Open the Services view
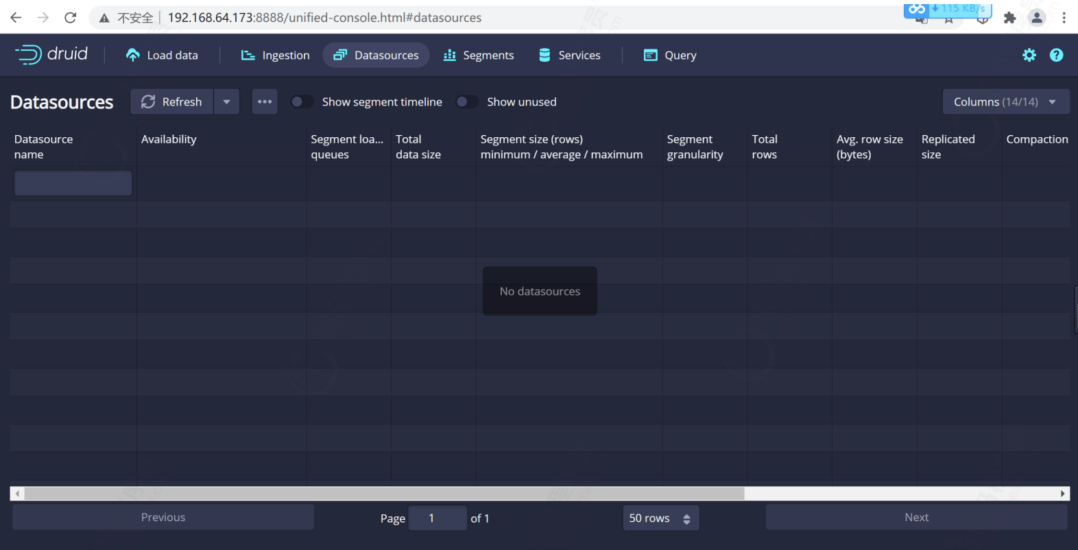This screenshot has width=1078, height=550. click(x=569, y=55)
